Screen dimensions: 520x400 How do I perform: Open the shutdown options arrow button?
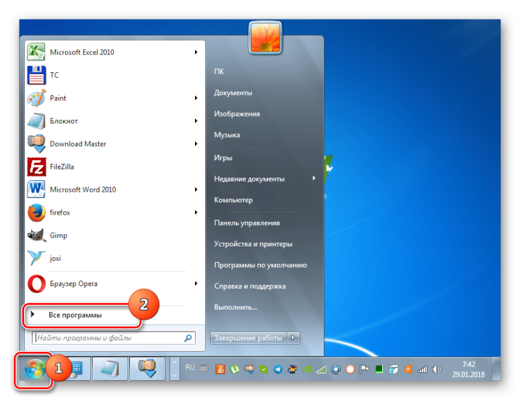coord(293,338)
